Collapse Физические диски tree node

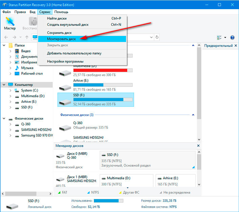click(x=4, y=118)
